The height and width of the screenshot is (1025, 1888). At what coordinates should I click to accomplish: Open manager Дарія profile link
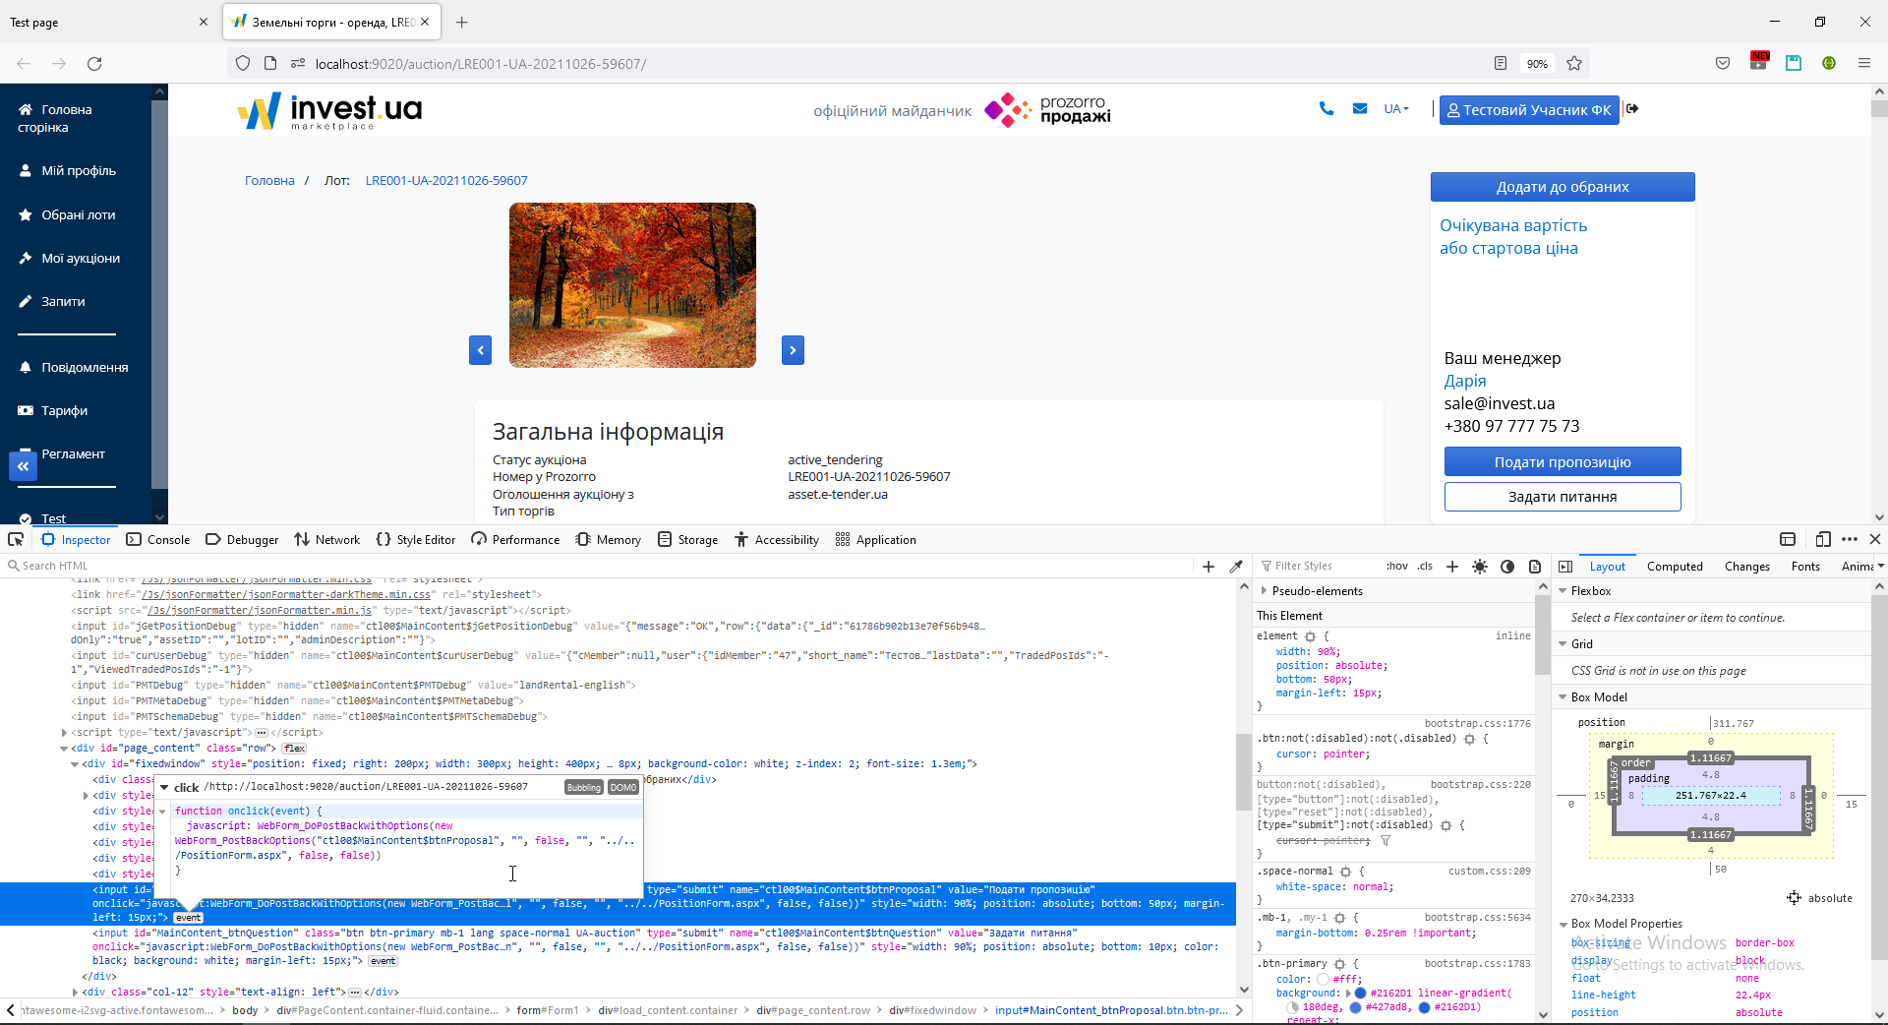coord(1465,381)
